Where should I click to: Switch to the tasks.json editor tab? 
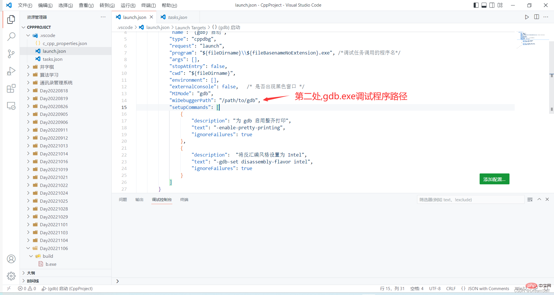[177, 17]
